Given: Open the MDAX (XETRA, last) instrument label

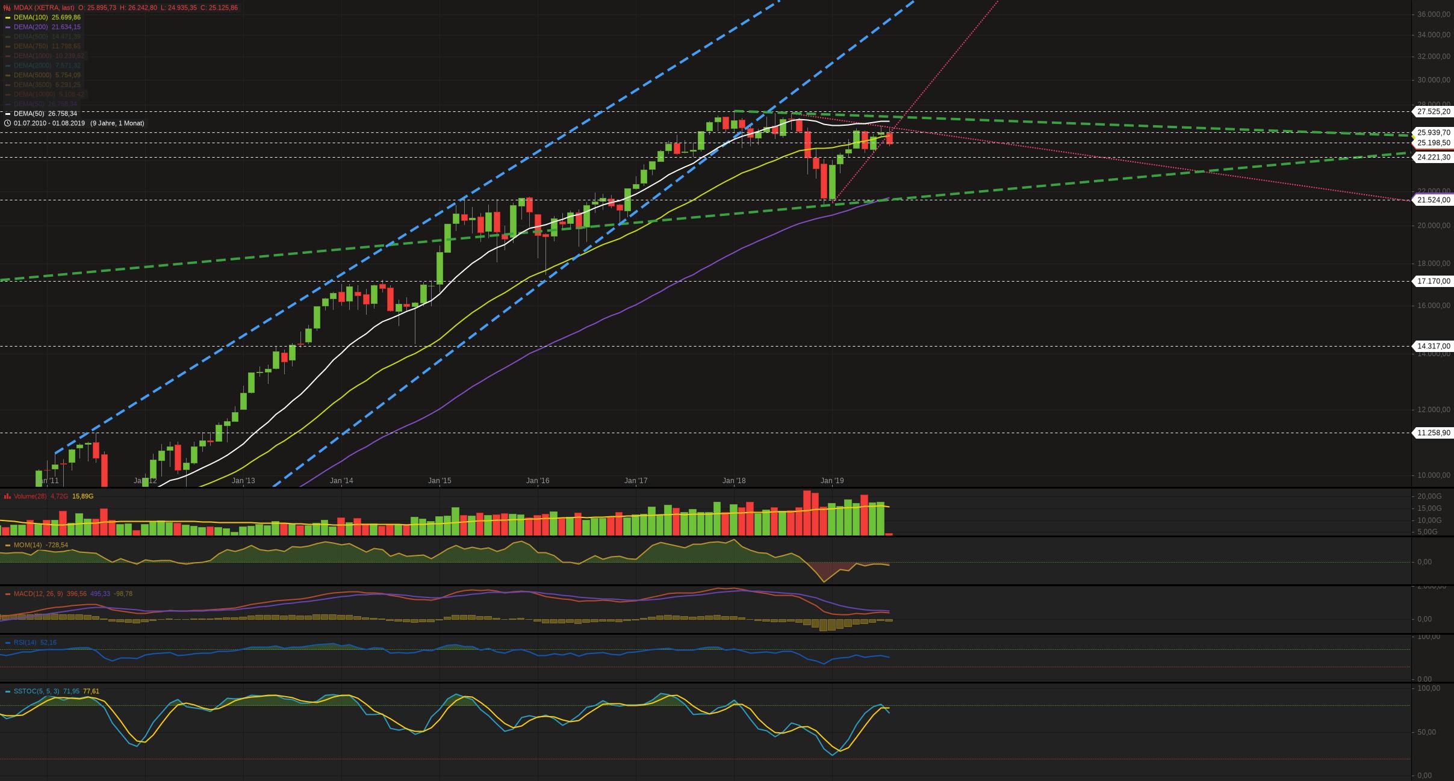Looking at the screenshot, I should (44, 8).
